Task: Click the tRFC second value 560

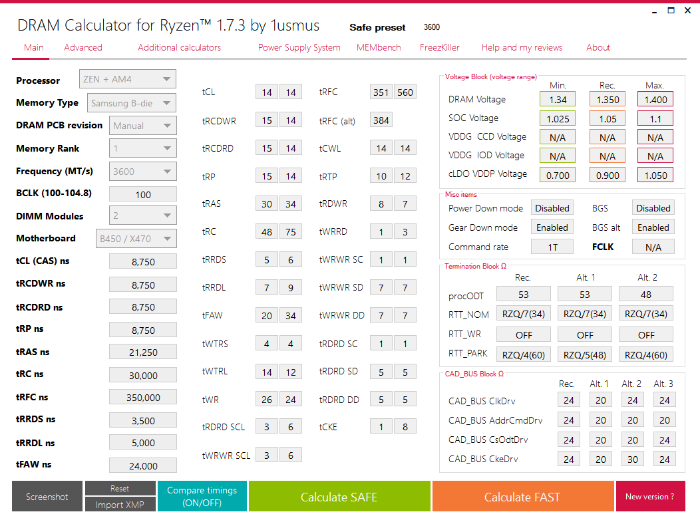Action: (x=405, y=92)
